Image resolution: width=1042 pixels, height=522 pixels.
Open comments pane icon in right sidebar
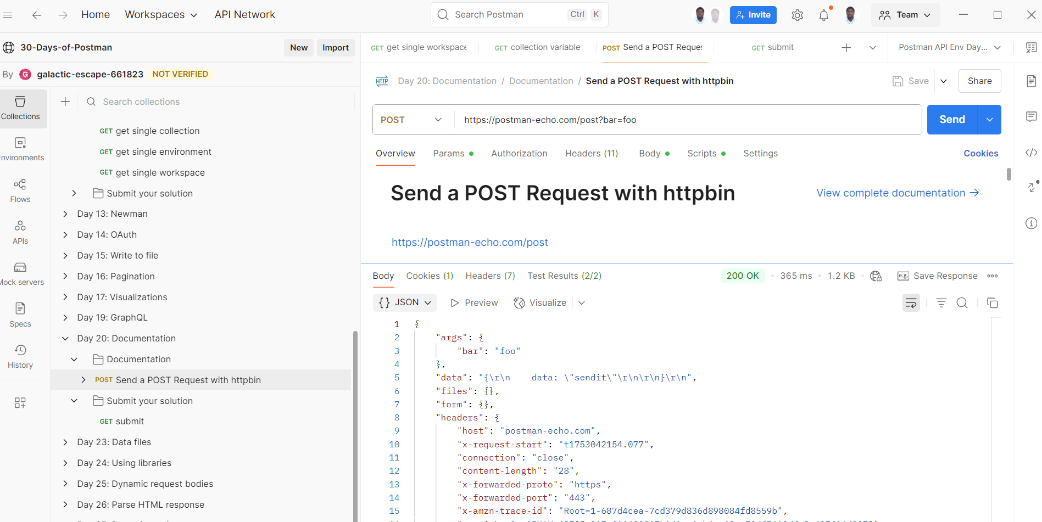pos(1031,116)
